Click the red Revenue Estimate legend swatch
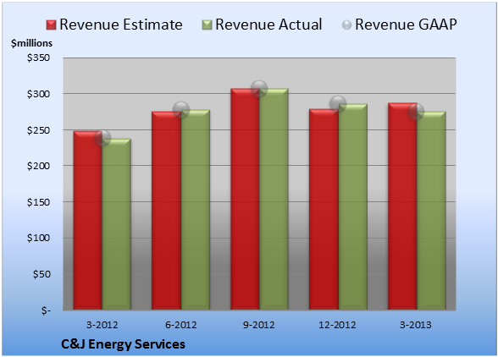498x357 pixels. (51, 25)
